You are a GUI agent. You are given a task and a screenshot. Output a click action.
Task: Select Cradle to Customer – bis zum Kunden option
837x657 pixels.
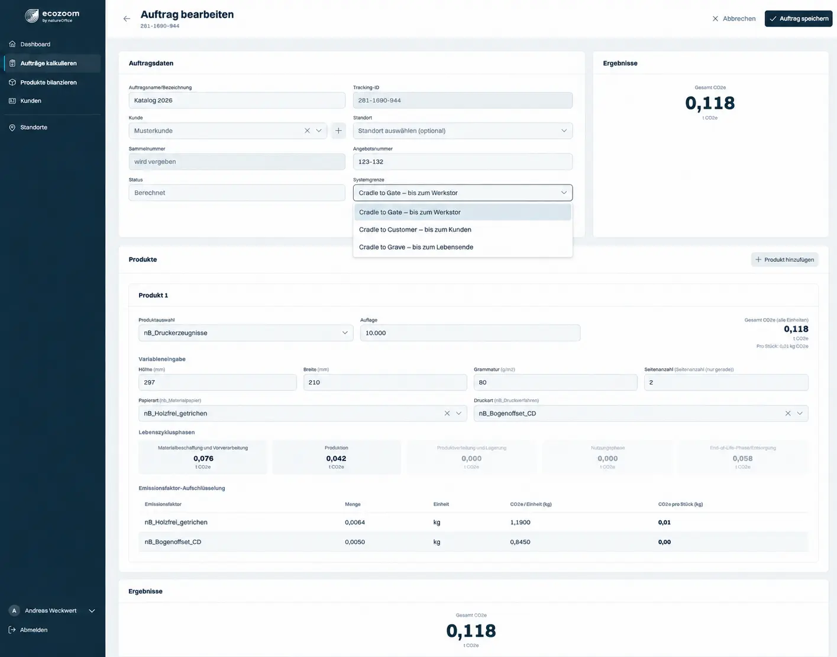(x=463, y=229)
